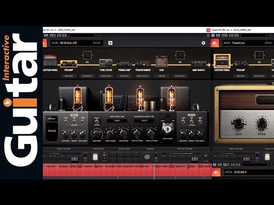Open EQ type selector showing Parametric under first EQ
The width and height of the screenshot is (274, 205).
tap(87, 76)
